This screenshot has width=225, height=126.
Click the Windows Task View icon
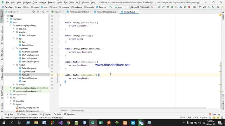click(x=20, y=123)
